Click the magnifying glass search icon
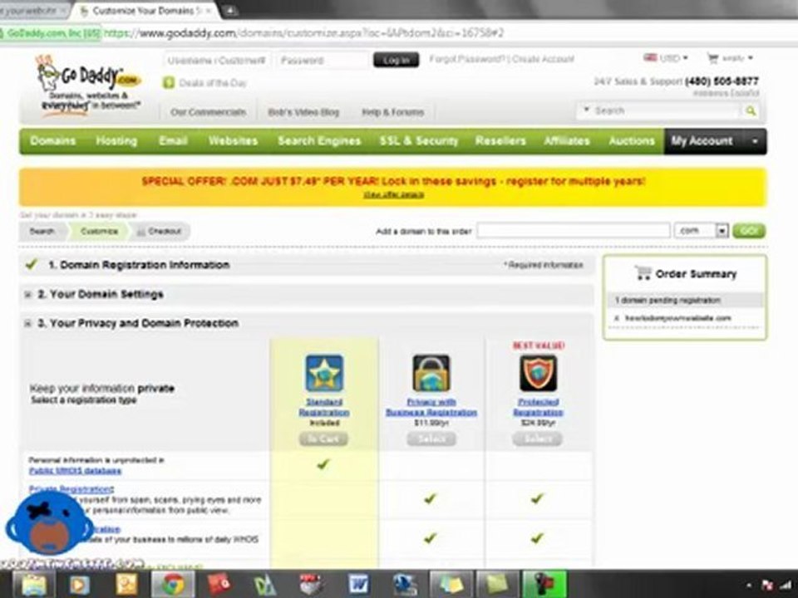Viewport: 798px width, 598px height. click(x=751, y=110)
